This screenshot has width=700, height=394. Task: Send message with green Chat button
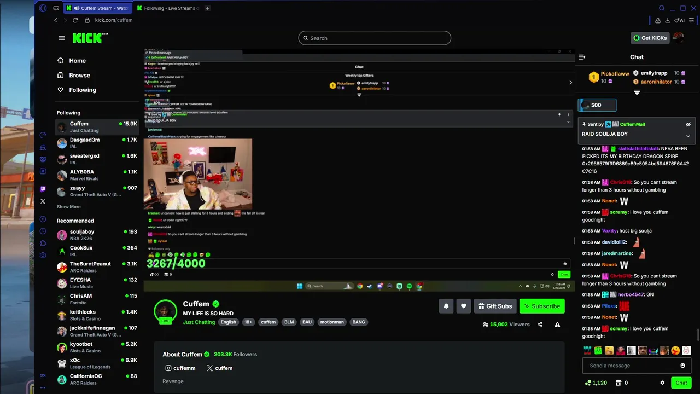pos(681,383)
